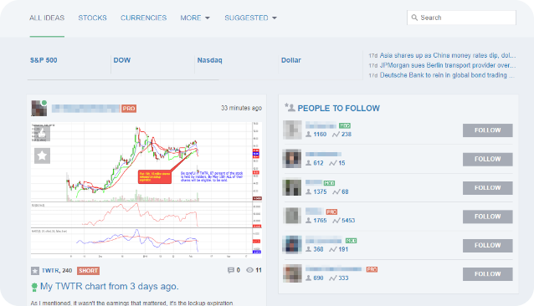Viewport: 534px width, 306px height.
Task: Select the DOW ticker tab
Action: pyautogui.click(x=122, y=60)
